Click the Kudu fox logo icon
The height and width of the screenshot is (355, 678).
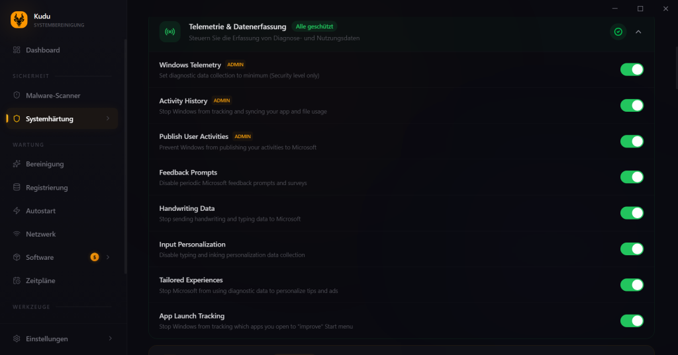(x=19, y=20)
